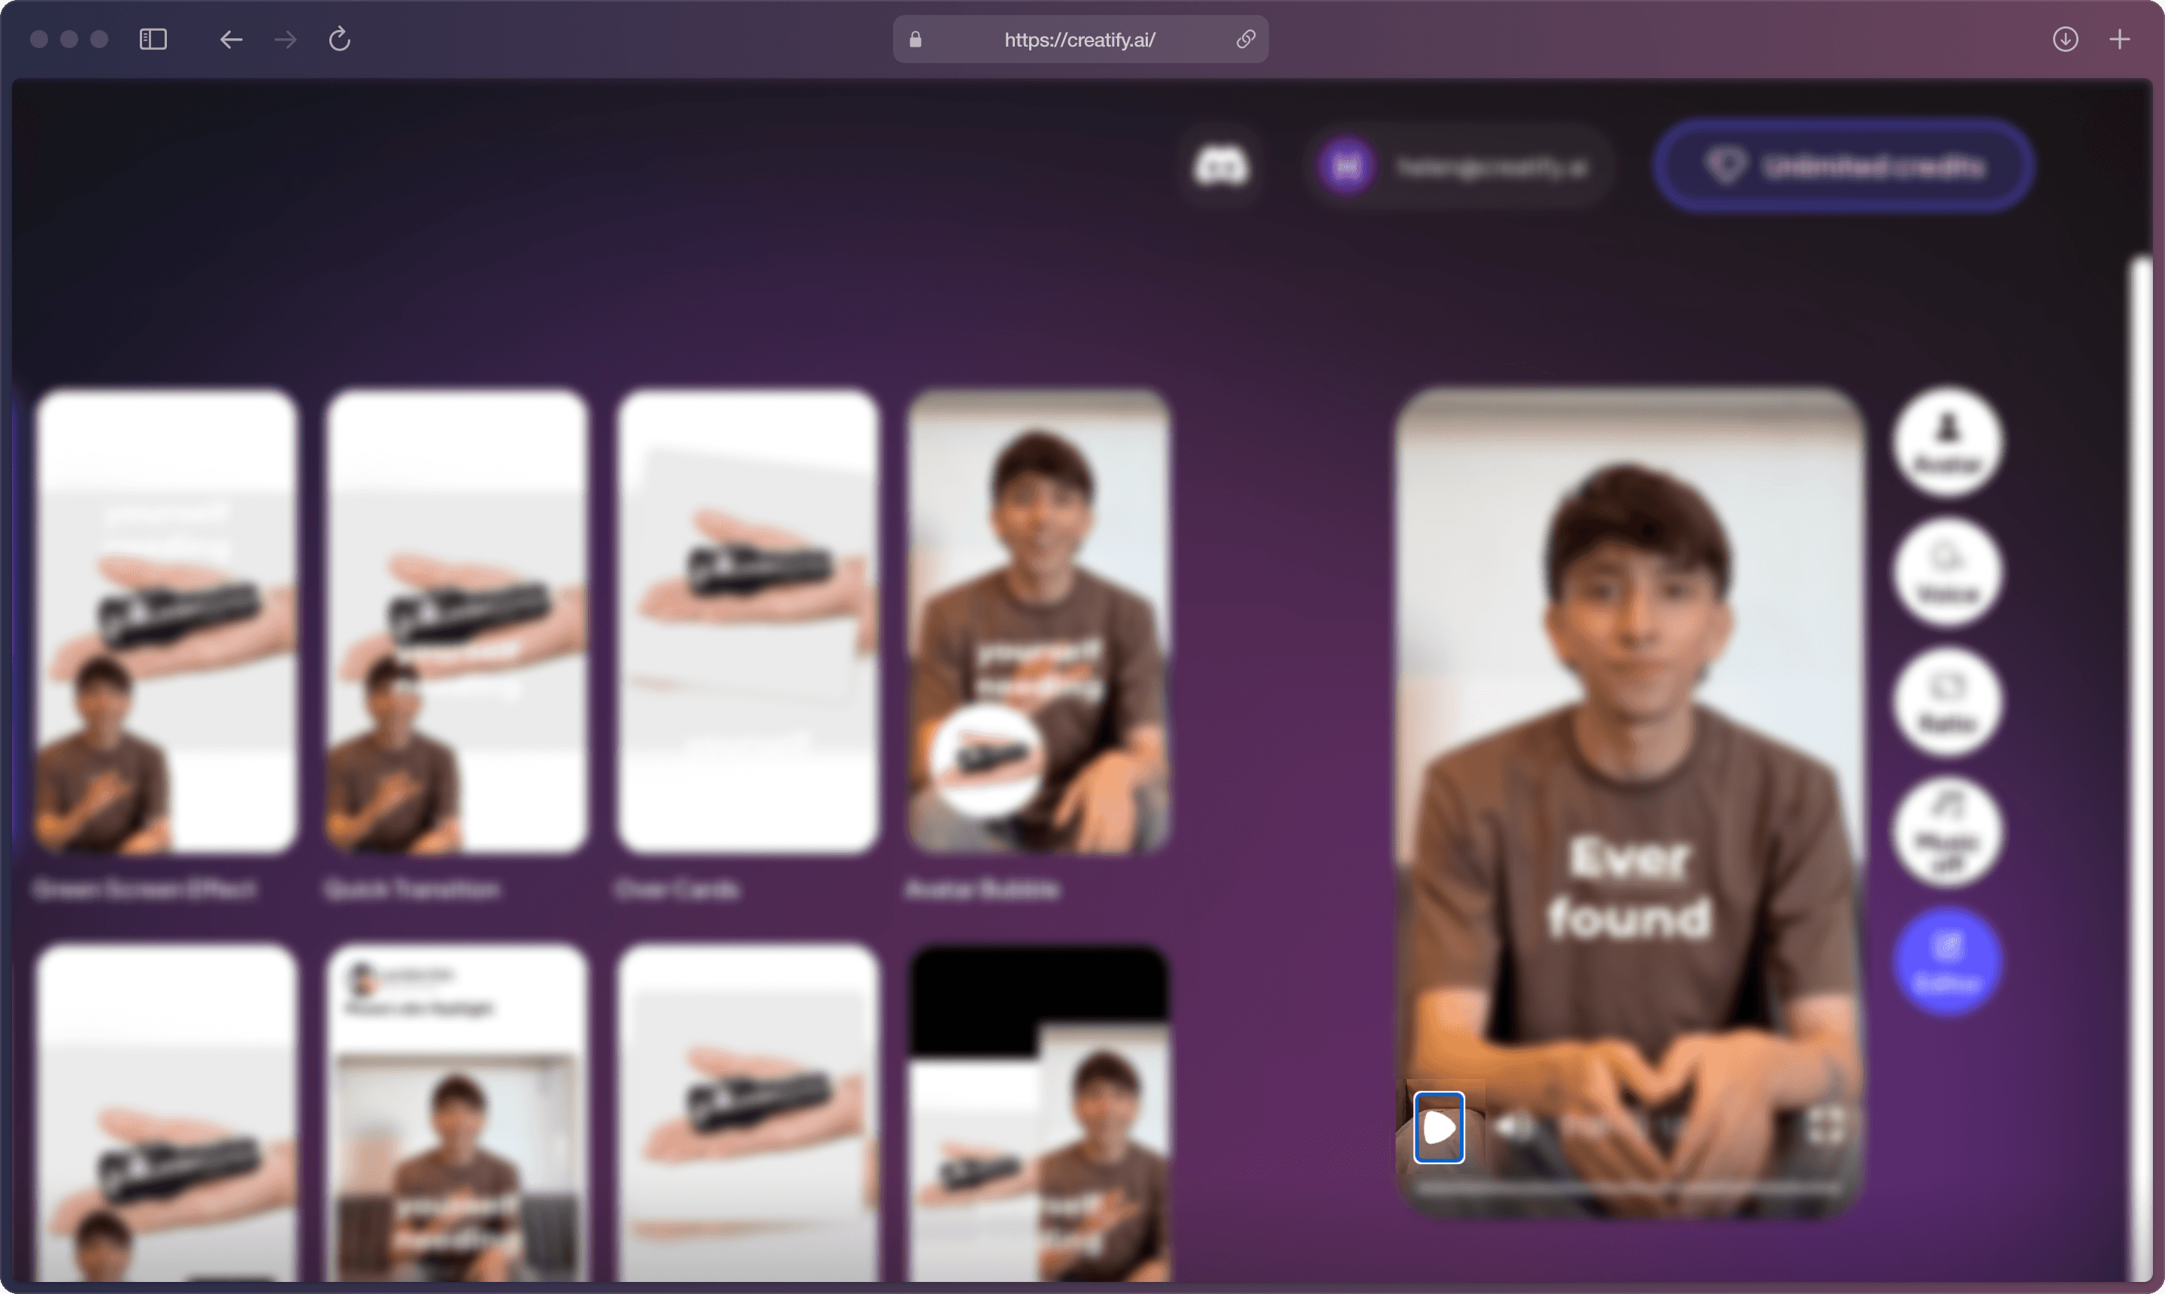Select the Music/Audio icon in sidebar
Viewport: 2165px width, 1294px height.
pyautogui.click(x=1949, y=832)
